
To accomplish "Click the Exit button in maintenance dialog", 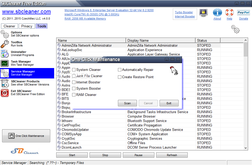I will pyautogui.click(x=169, y=103).
